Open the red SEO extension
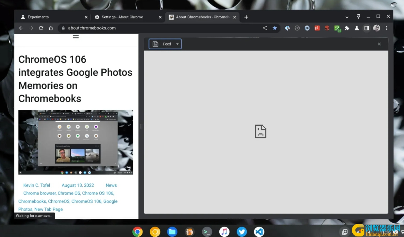404x237 pixels. pos(327,28)
